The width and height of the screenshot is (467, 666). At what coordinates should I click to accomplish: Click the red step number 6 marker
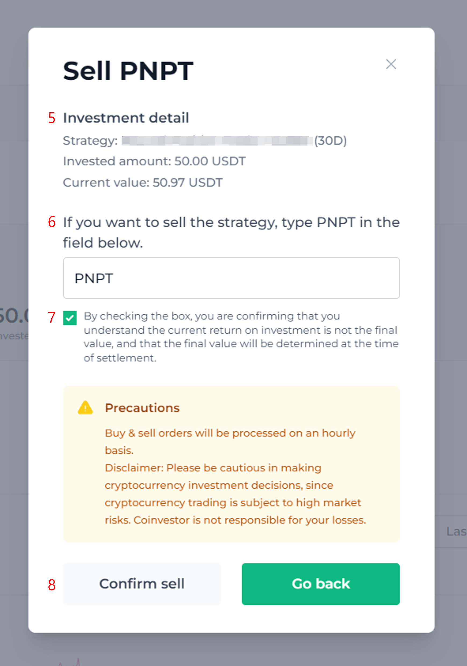coord(52,222)
